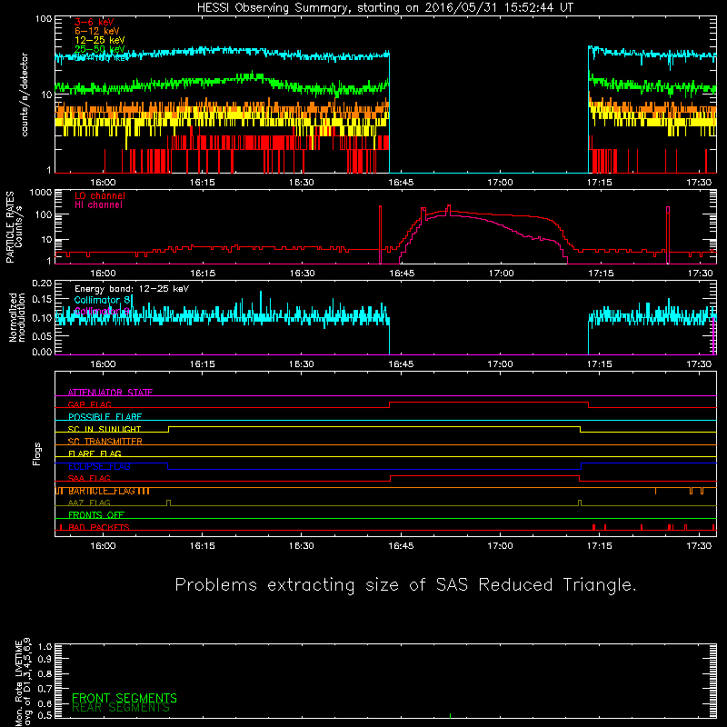Select the red '3-6 keV' legend label
Viewport: 727px width, 727px height.
95,22
